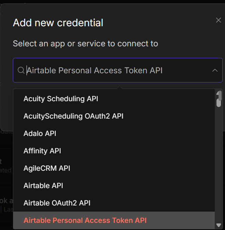Select Acuity Scheduling API option
225x230 pixels.
pos(61,99)
